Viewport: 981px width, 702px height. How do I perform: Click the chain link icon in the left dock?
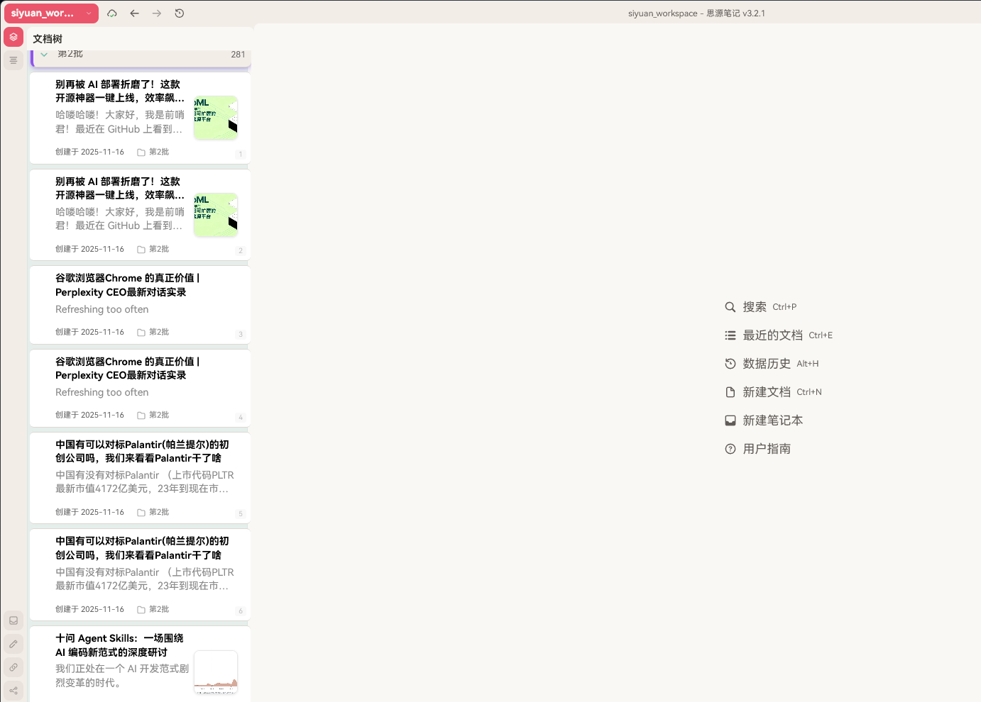[13, 667]
